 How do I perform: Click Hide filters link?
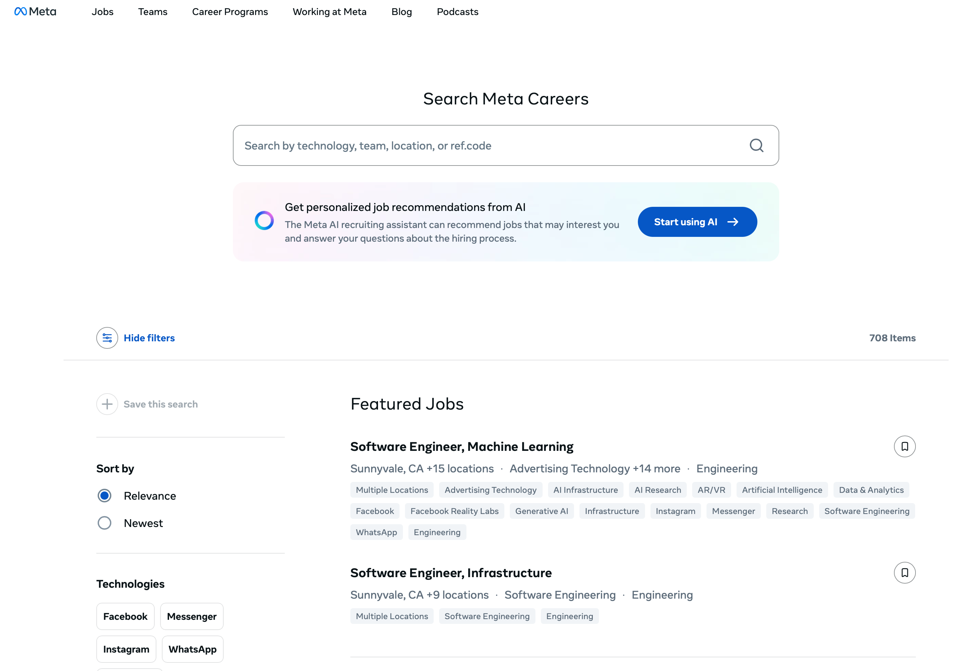(x=149, y=338)
